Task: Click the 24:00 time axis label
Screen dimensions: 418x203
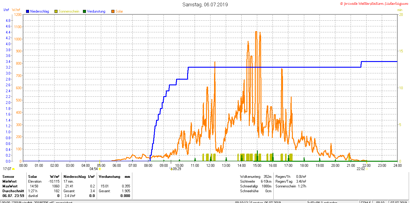Action: click(x=397, y=165)
